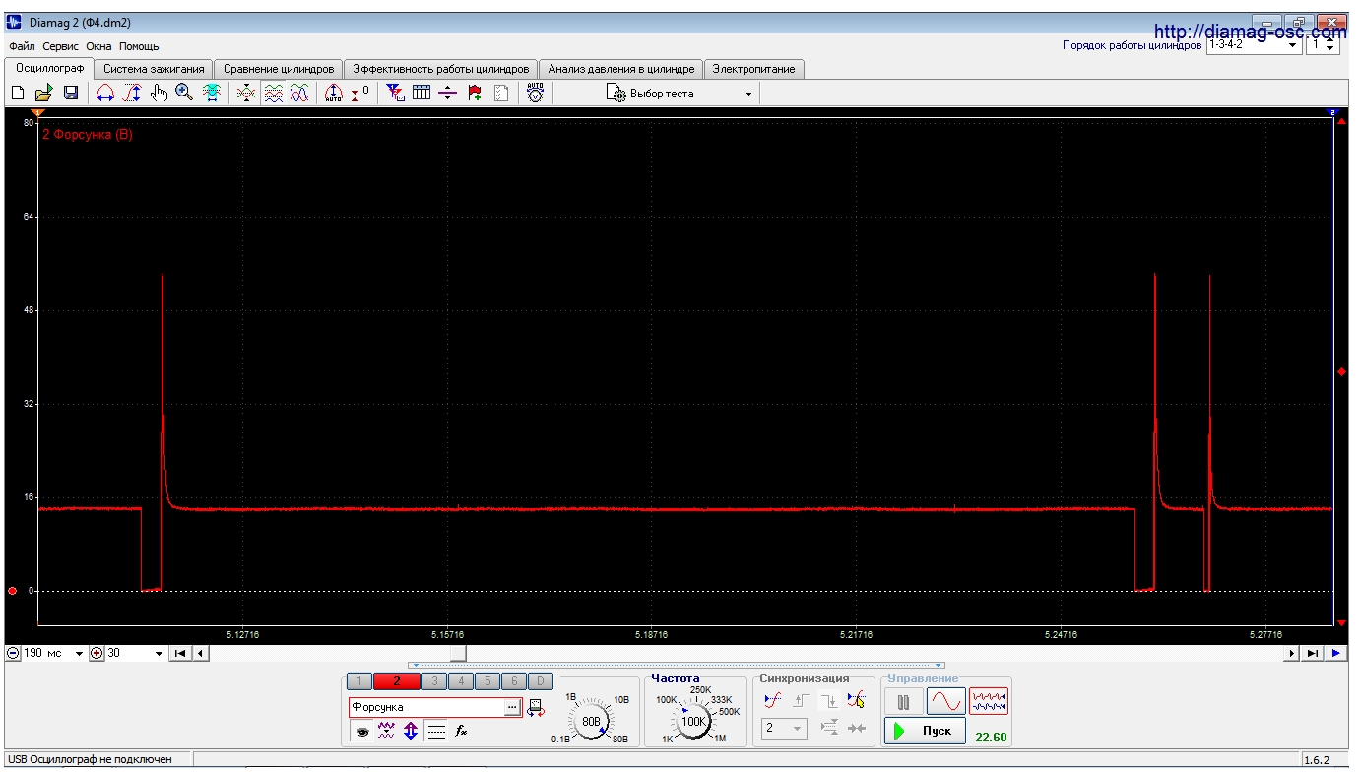Screen dimensions: 1361x772
Task: Click the horizontal time scrollbar thumb
Action: point(458,653)
